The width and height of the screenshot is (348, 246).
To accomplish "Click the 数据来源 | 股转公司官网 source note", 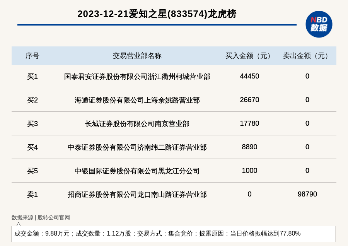I will tap(41, 218).
